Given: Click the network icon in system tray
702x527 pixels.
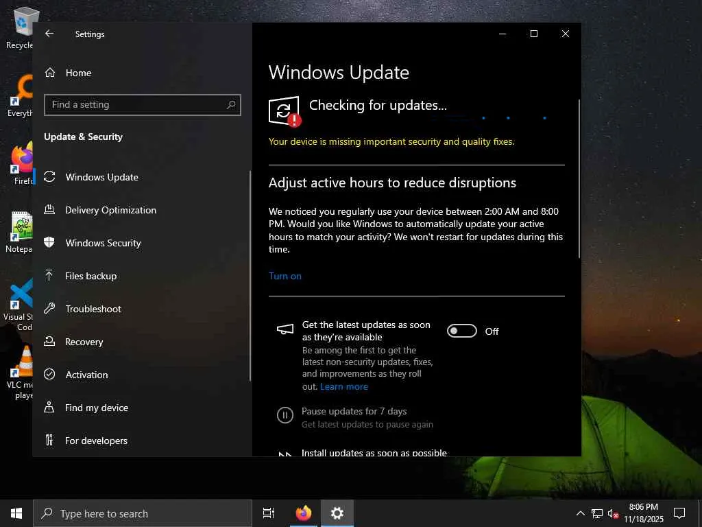Looking at the screenshot, I should (x=597, y=513).
